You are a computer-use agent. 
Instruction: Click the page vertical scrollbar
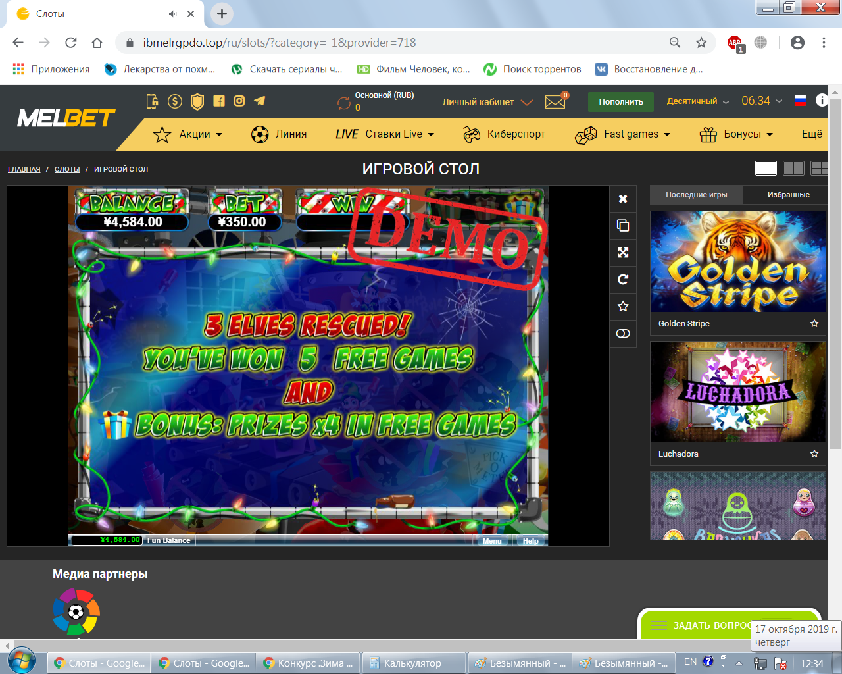point(835,273)
